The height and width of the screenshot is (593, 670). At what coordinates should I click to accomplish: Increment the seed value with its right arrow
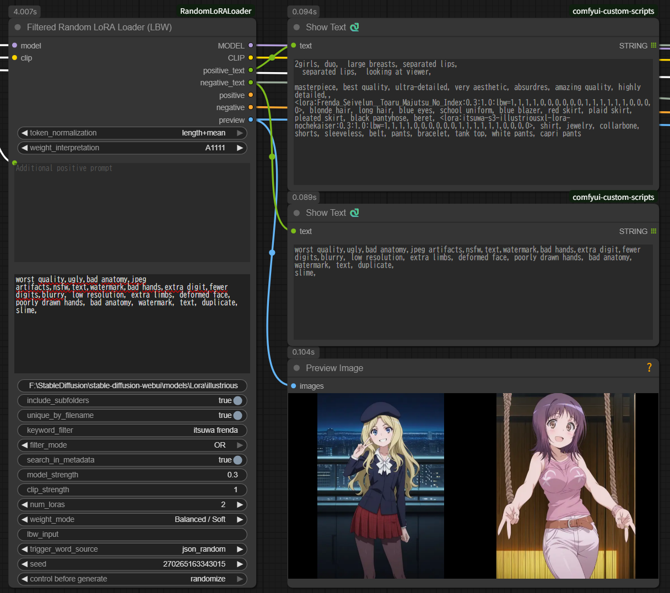[x=240, y=564]
